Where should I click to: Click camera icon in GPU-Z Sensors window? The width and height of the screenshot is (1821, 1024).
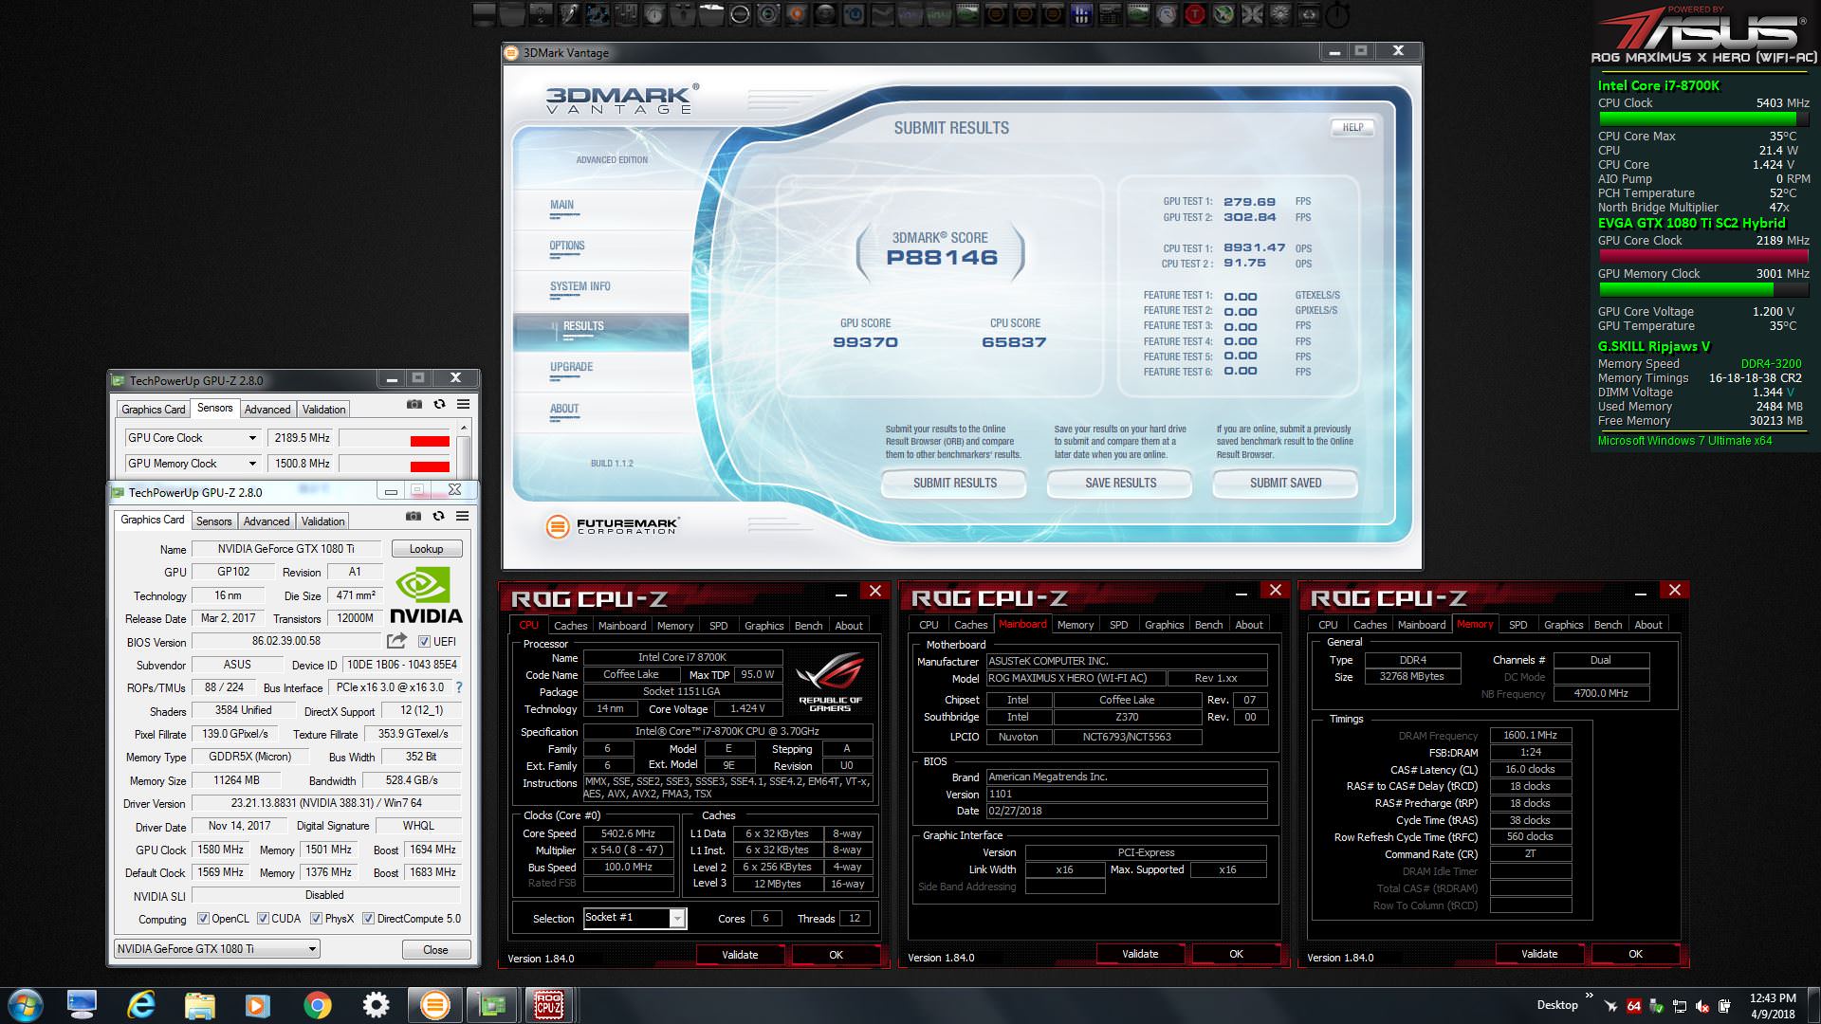(x=414, y=404)
